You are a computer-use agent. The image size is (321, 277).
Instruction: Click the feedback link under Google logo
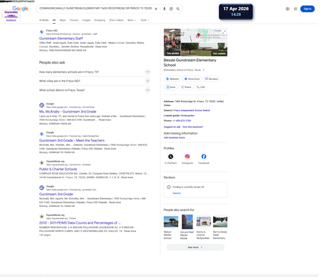11,20
